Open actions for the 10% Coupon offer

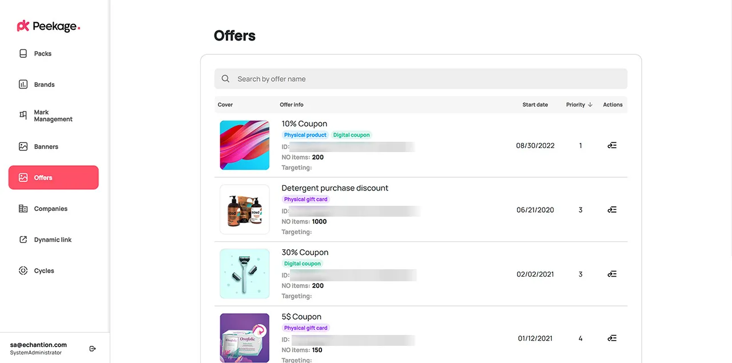(612, 146)
